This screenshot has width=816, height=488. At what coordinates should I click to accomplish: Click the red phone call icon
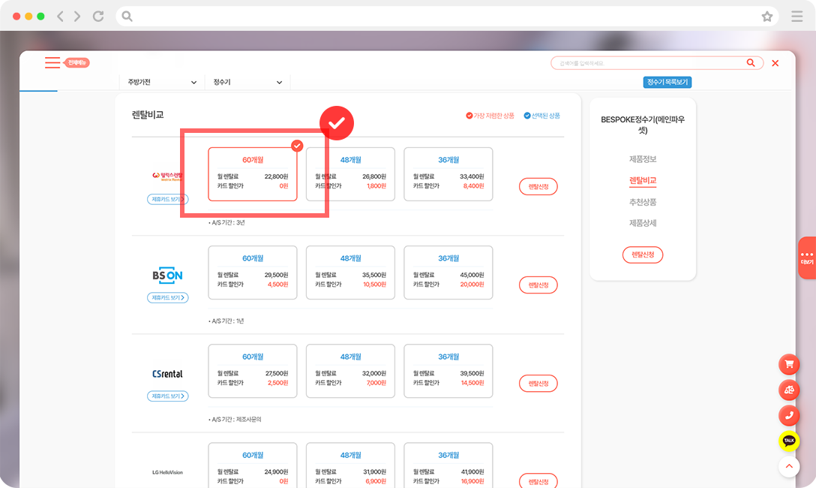(x=788, y=415)
